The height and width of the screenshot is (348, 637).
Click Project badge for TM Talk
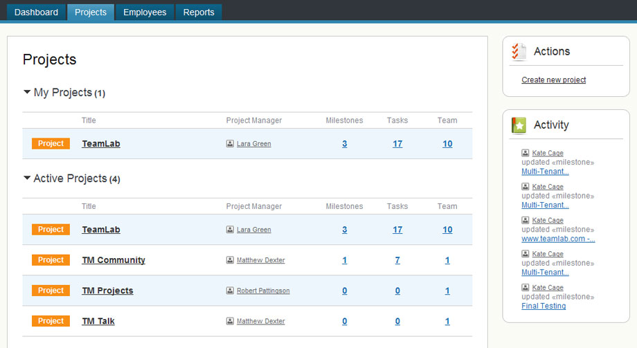tap(51, 321)
